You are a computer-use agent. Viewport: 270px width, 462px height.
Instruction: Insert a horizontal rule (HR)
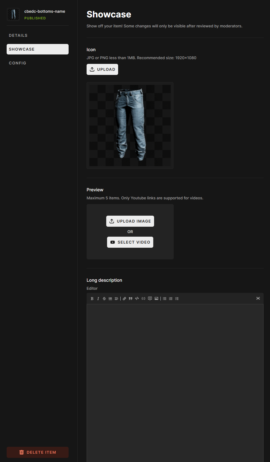[110, 299]
